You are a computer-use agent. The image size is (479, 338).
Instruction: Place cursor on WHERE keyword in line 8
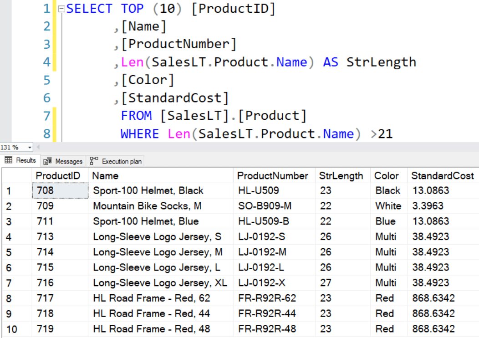[x=140, y=134]
